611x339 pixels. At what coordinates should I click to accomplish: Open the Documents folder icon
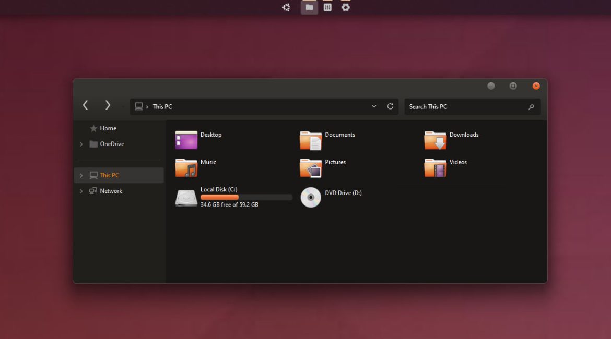coord(311,140)
